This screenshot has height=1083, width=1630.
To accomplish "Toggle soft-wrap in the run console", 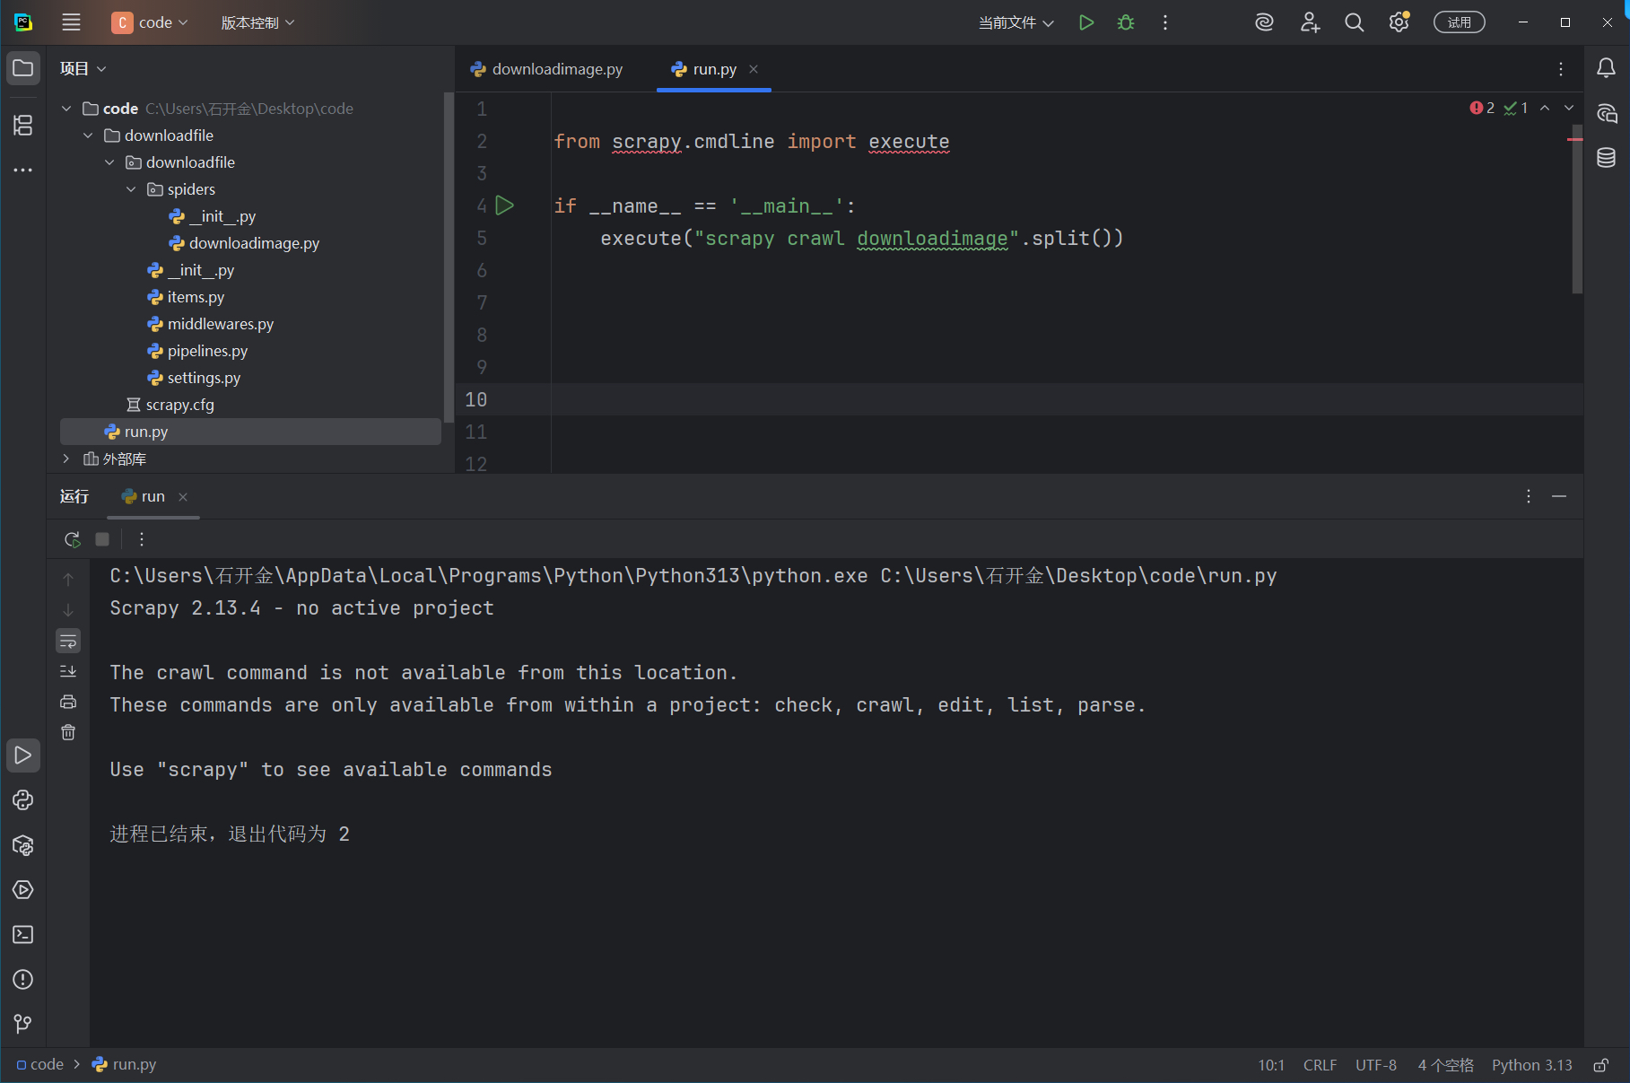I will (x=68, y=641).
